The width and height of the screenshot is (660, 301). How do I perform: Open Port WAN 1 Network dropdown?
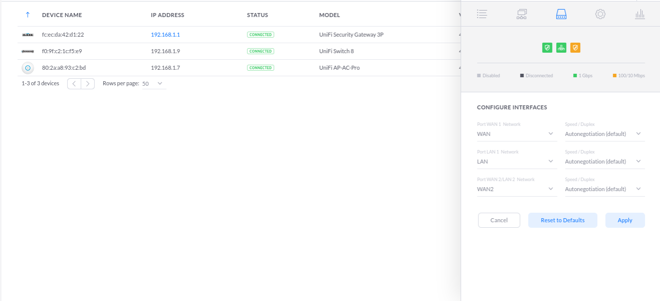[x=517, y=134]
